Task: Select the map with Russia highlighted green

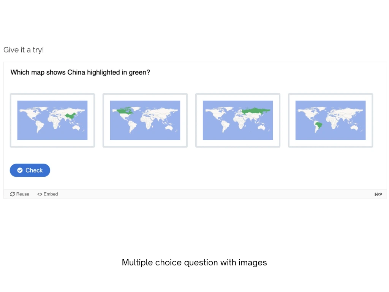Action: [x=237, y=120]
